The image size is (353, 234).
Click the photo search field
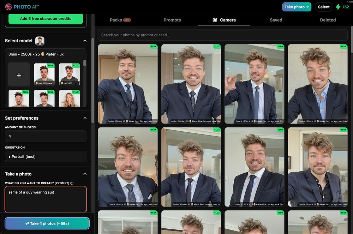pyautogui.click(x=223, y=35)
